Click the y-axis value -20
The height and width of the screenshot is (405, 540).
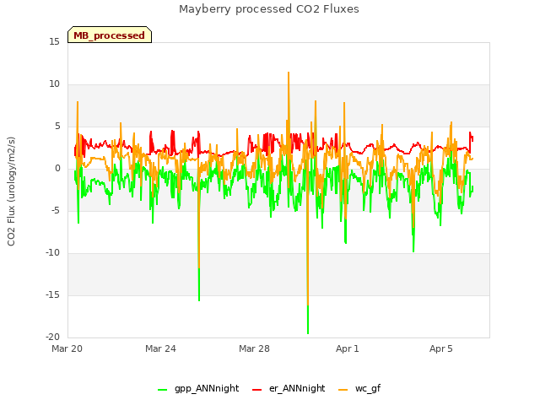[x=52, y=337]
